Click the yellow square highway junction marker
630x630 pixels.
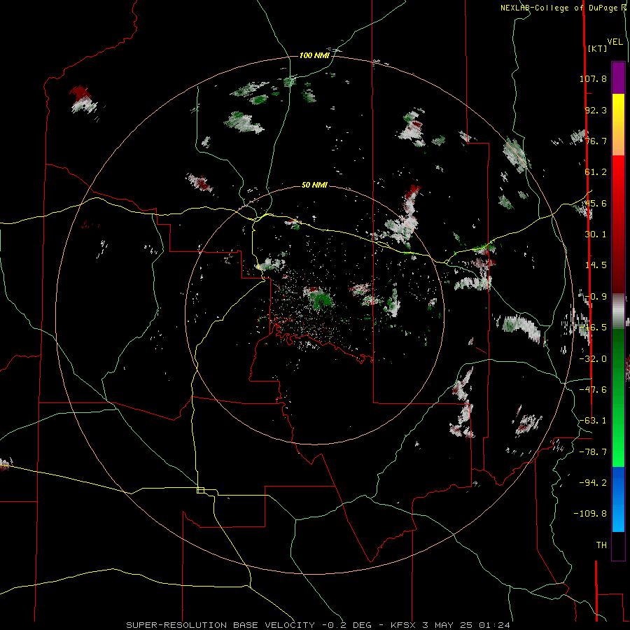point(200,490)
